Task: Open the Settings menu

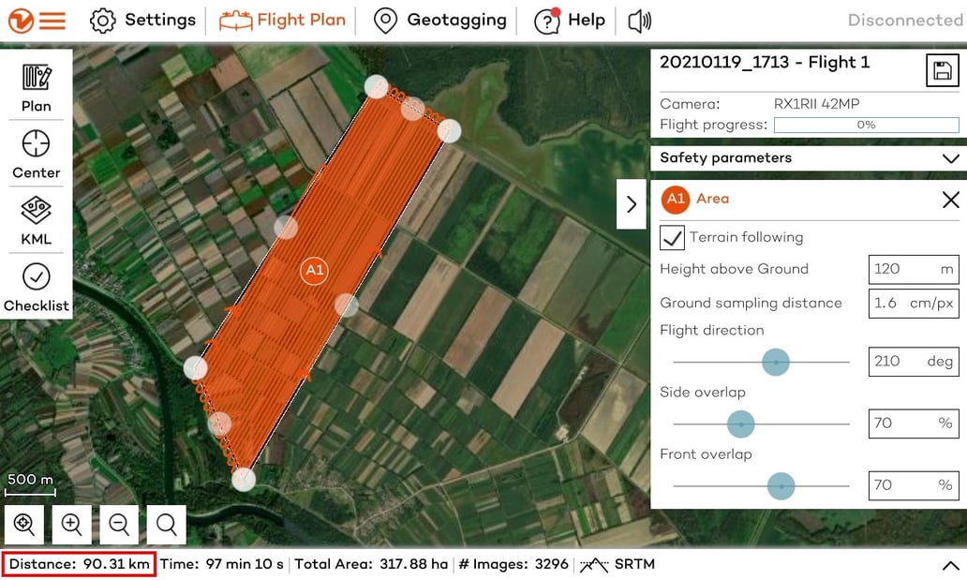Action: click(x=143, y=21)
